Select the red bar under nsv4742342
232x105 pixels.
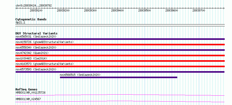point(120,55)
